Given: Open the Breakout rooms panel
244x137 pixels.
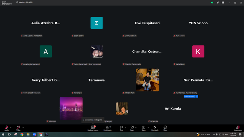Looking at the screenshot, I should click(93, 128).
